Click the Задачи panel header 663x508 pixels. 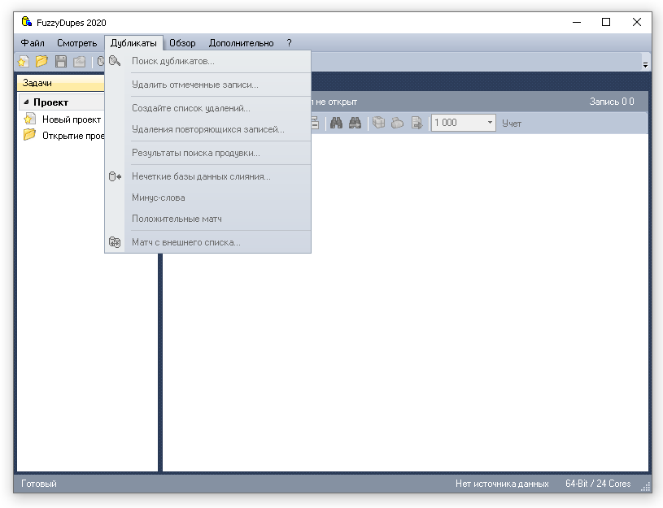coord(61,83)
